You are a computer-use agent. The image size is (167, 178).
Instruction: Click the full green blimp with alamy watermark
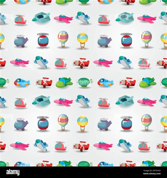point(85,83)
